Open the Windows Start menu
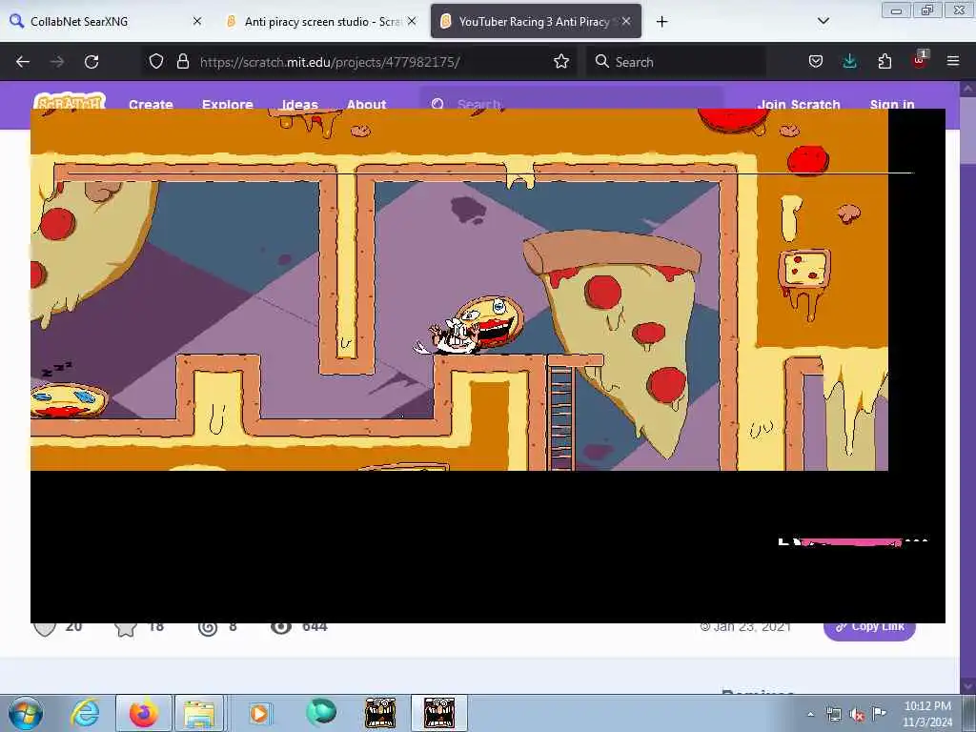This screenshot has height=732, width=976. (x=26, y=713)
